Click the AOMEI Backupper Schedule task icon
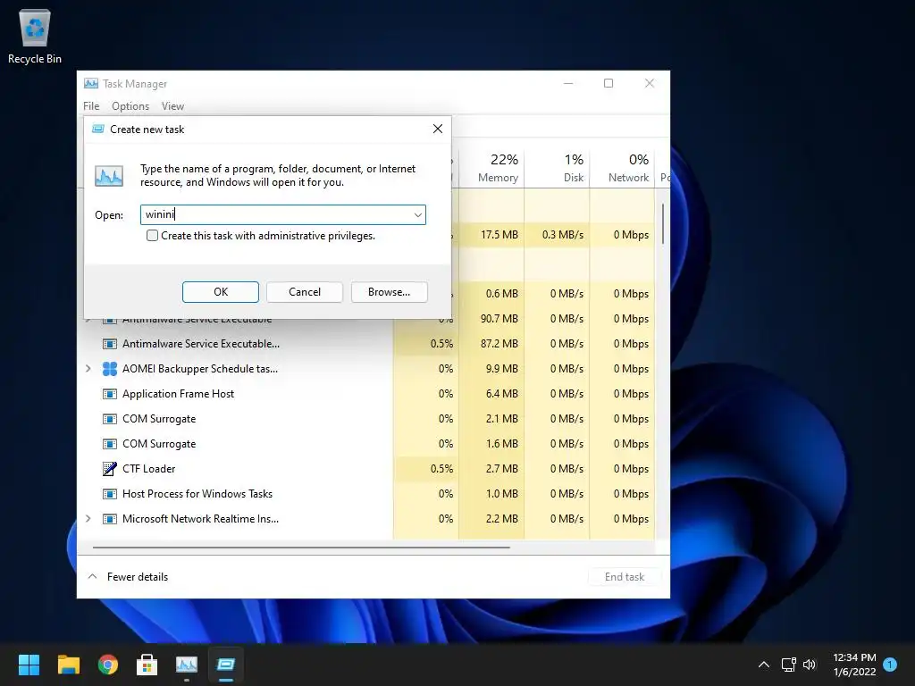Image resolution: width=915 pixels, height=686 pixels. tap(110, 369)
